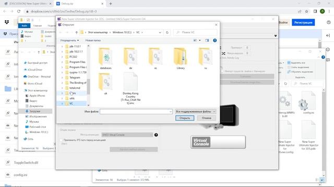The height and width of the screenshot is (187, 334).
Task: Click the share icon in address bar
Action: (300, 11)
